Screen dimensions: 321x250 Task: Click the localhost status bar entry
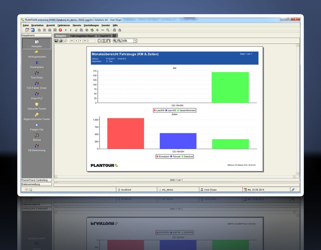[137, 190]
